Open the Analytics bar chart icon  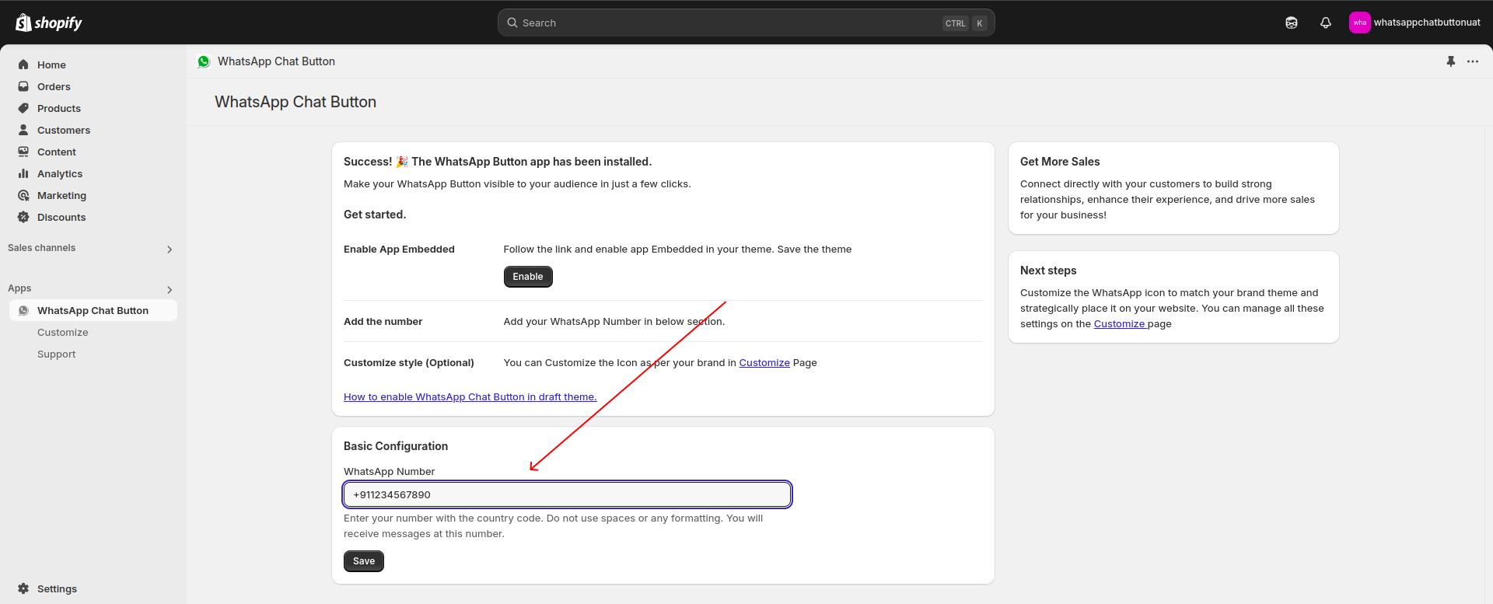point(23,173)
